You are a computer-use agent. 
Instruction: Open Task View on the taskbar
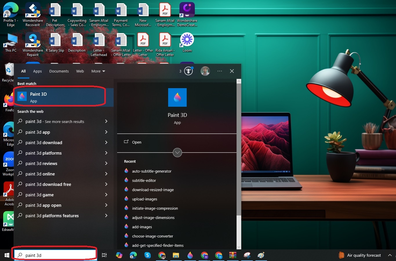(104, 255)
